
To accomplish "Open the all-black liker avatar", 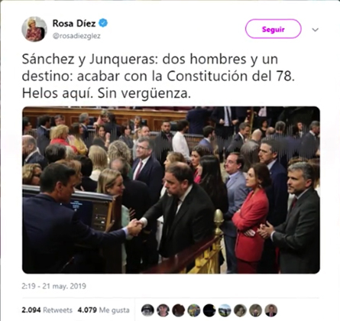I will (x=209, y=310).
